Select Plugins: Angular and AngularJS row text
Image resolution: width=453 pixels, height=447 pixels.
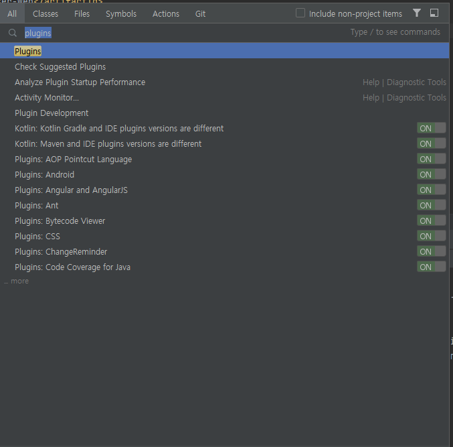[x=71, y=190]
